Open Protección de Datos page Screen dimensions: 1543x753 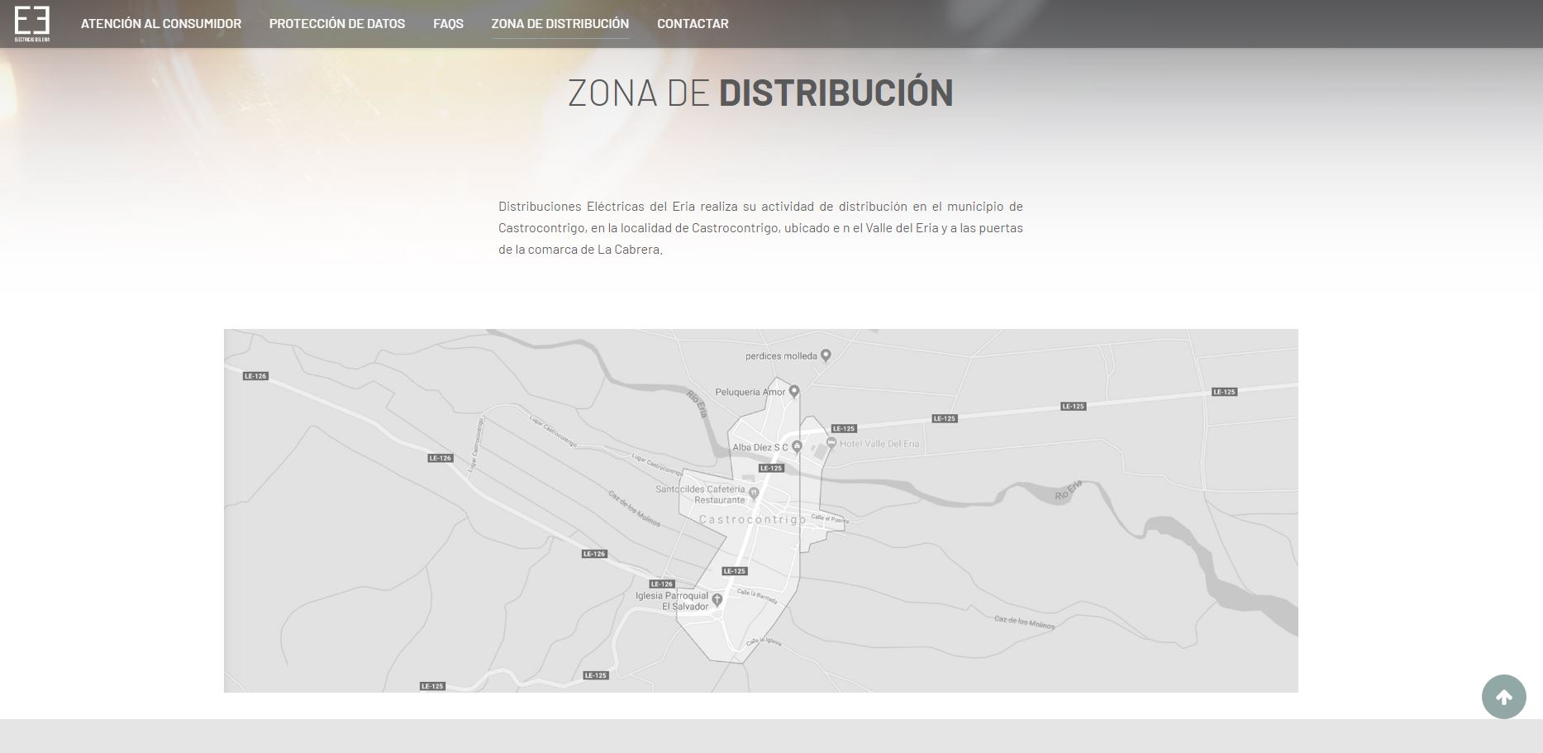coord(337,24)
